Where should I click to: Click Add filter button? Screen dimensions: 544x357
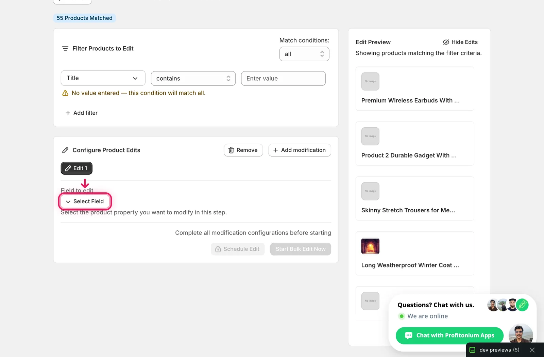pyautogui.click(x=81, y=113)
